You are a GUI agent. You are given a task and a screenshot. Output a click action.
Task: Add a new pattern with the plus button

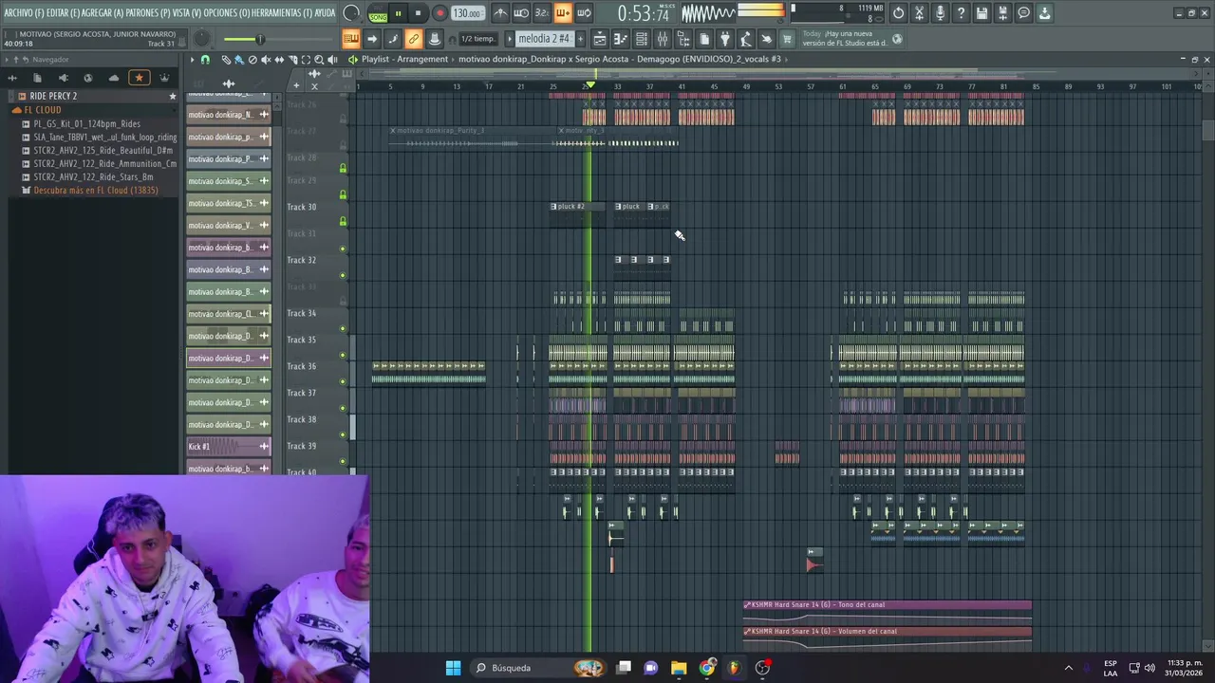[580, 39]
